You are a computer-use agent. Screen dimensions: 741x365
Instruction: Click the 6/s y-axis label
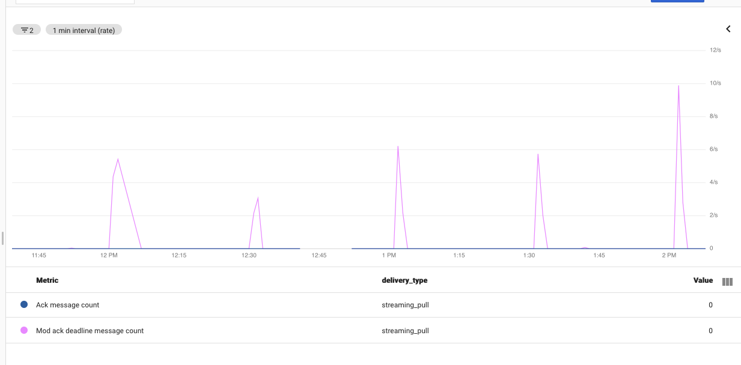pyautogui.click(x=714, y=149)
